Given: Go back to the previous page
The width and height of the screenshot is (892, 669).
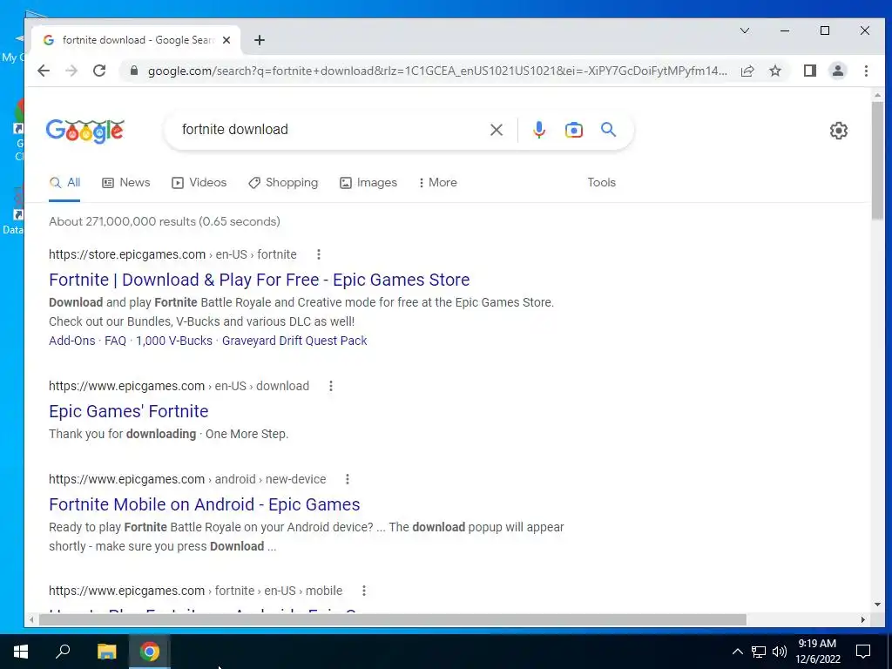Looking at the screenshot, I should coord(44,71).
